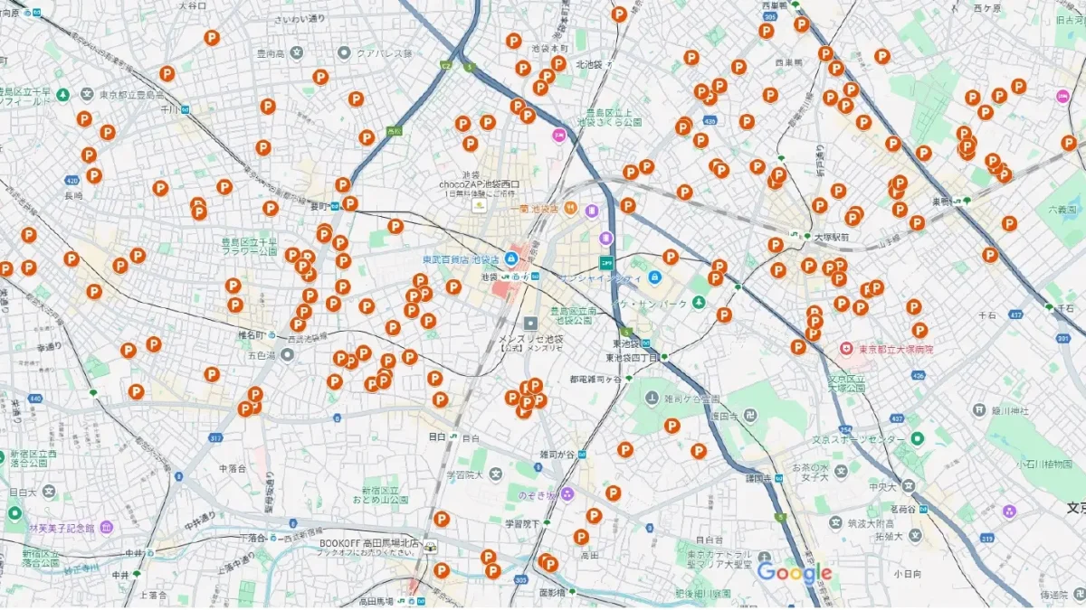Click the 林芙美子記念館 museum pin
1086x610 pixels.
pos(107,527)
